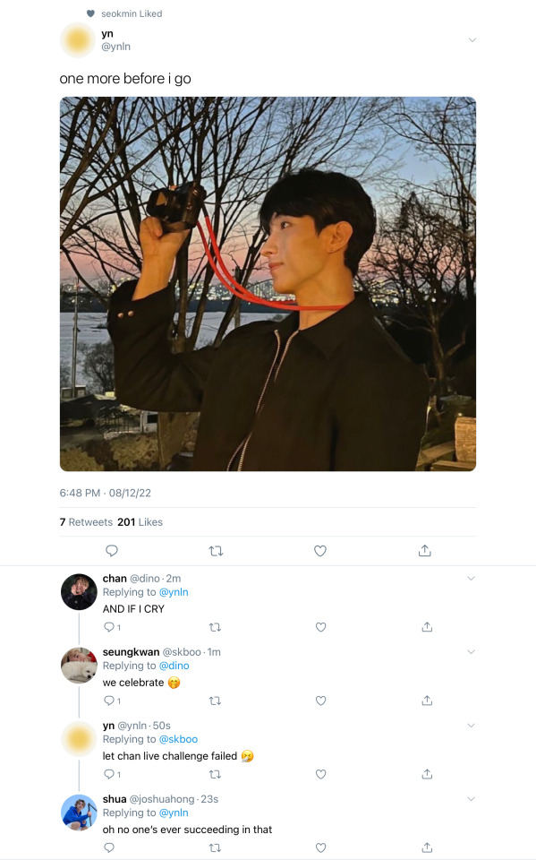The width and height of the screenshot is (536, 860).
Task: View the 201 Likes list
Action: (140, 522)
